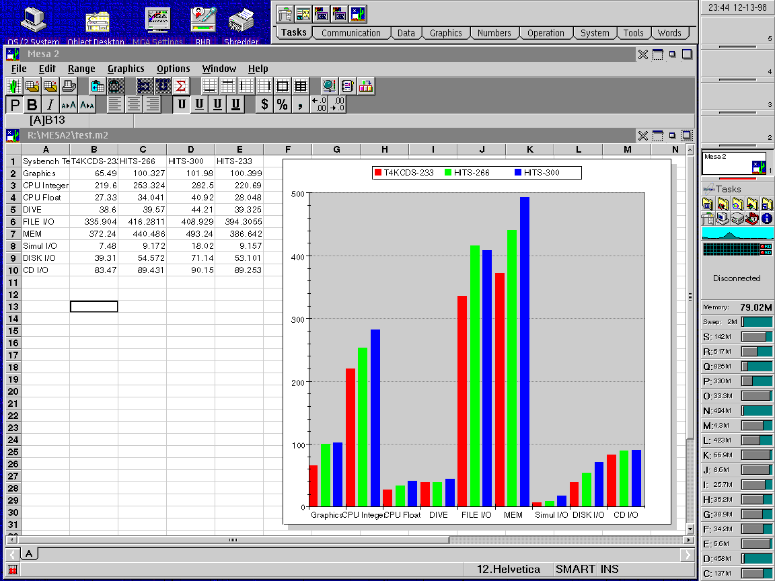This screenshot has width=775, height=581.
Task: Switch to the Communication tab
Action: tap(350, 33)
